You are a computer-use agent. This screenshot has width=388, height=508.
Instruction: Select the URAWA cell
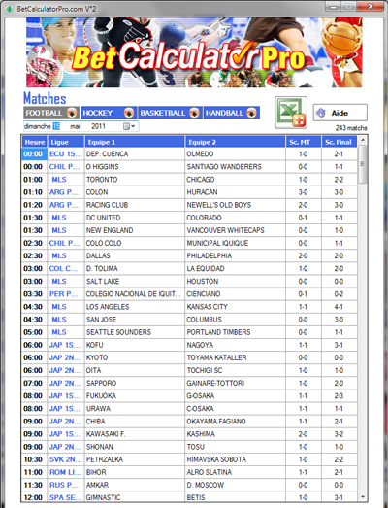135,409
